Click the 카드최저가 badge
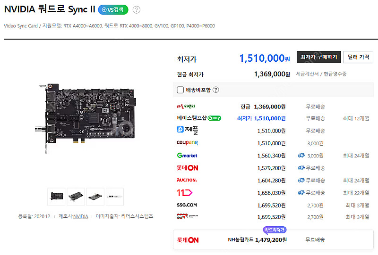Screen dimensions: 378x255 [x=275, y=230]
